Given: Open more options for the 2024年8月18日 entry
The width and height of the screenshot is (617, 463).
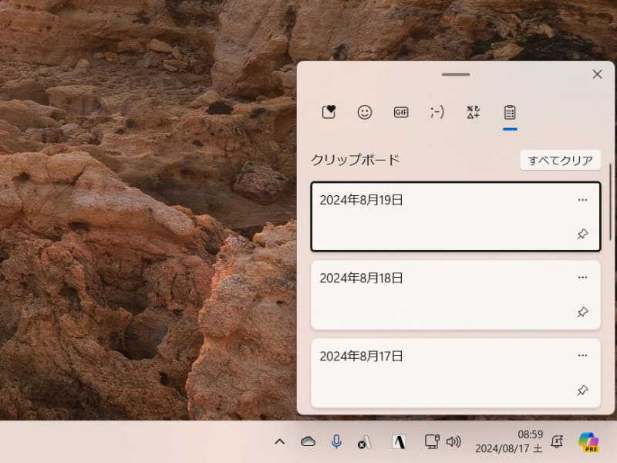Looking at the screenshot, I should 583,278.
